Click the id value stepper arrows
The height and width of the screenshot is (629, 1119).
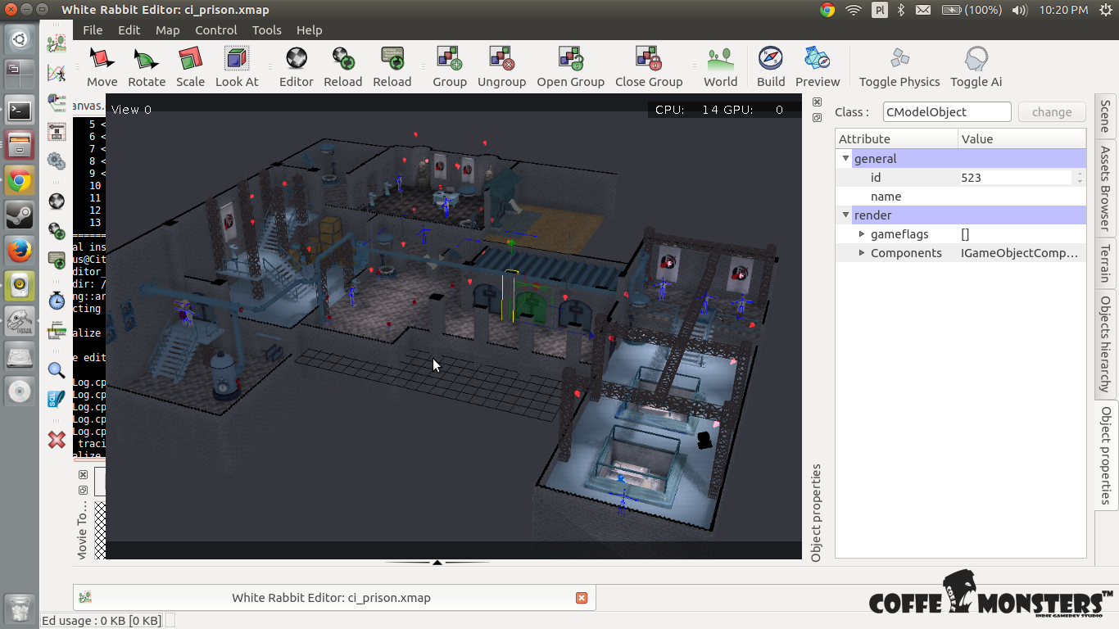pyautogui.click(x=1080, y=177)
